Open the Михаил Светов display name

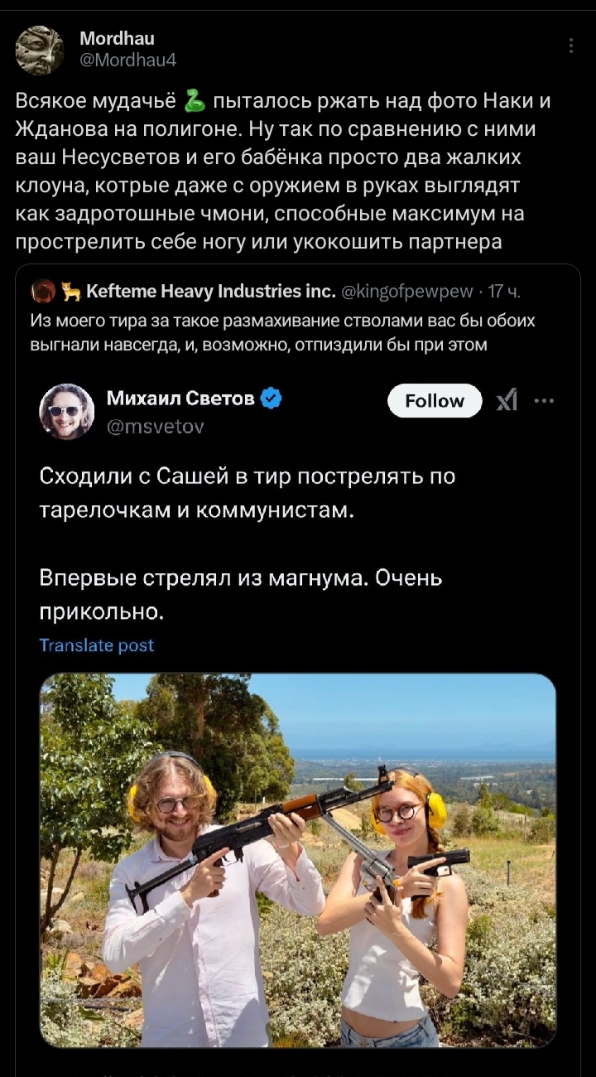point(180,398)
